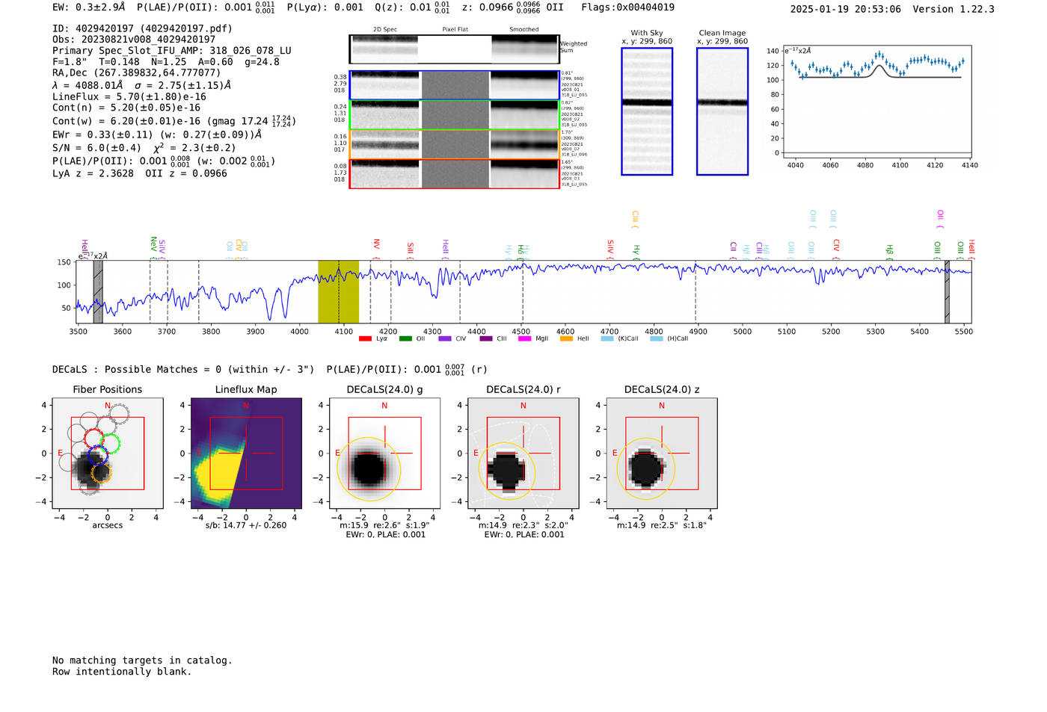The height and width of the screenshot is (712, 1047).
Task: Click the 's/b: 14.77 +/- 0.260' caption
Action: point(246,525)
